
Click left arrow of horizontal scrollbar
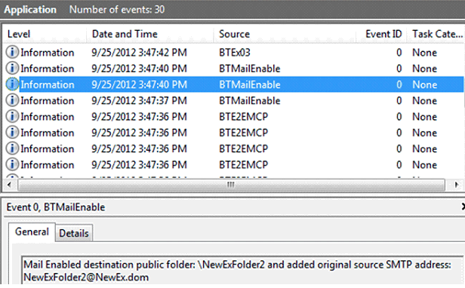10,185
